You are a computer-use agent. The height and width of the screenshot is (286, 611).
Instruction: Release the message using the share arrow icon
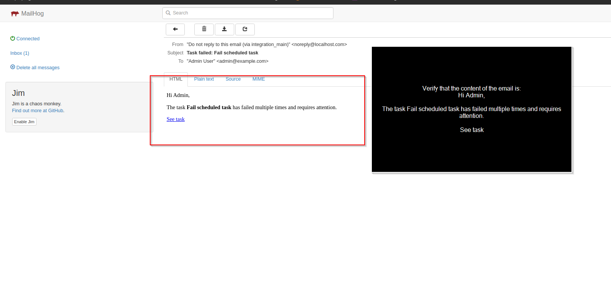click(x=245, y=29)
